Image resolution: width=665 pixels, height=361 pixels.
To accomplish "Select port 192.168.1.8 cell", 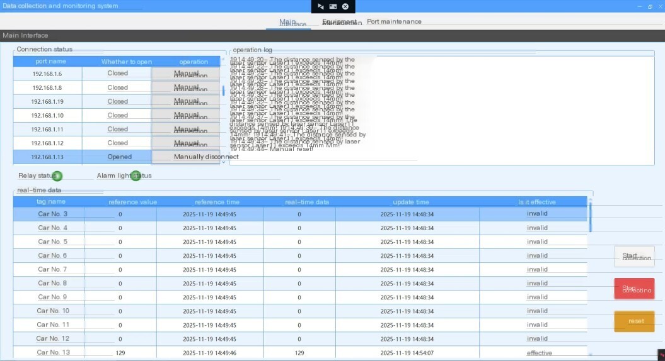I will (47, 87).
